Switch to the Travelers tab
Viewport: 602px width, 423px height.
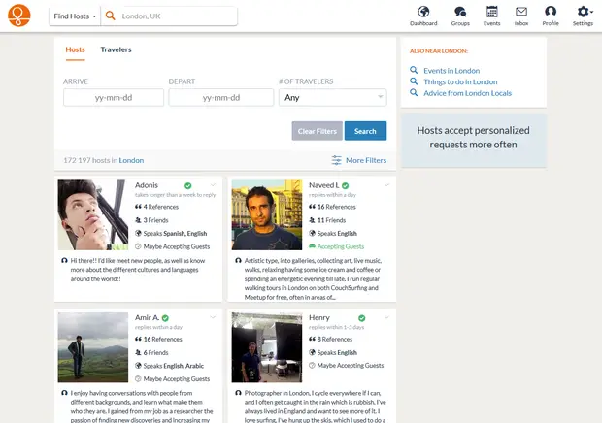pyautogui.click(x=116, y=49)
